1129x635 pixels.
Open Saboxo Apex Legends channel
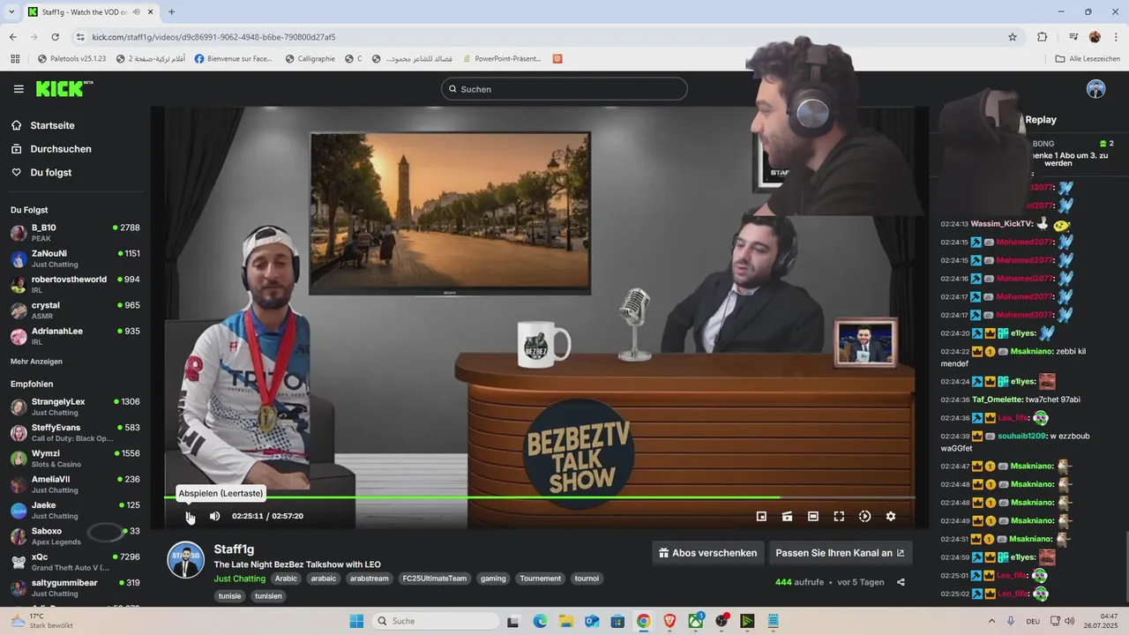(x=75, y=536)
